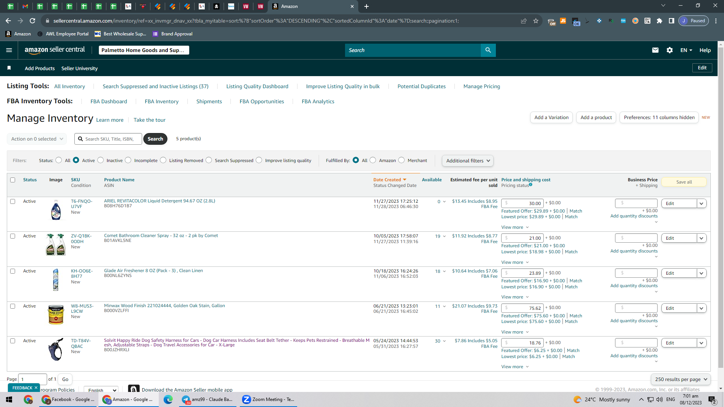
Task: Open the English language select in footer
Action: pyautogui.click(x=101, y=390)
